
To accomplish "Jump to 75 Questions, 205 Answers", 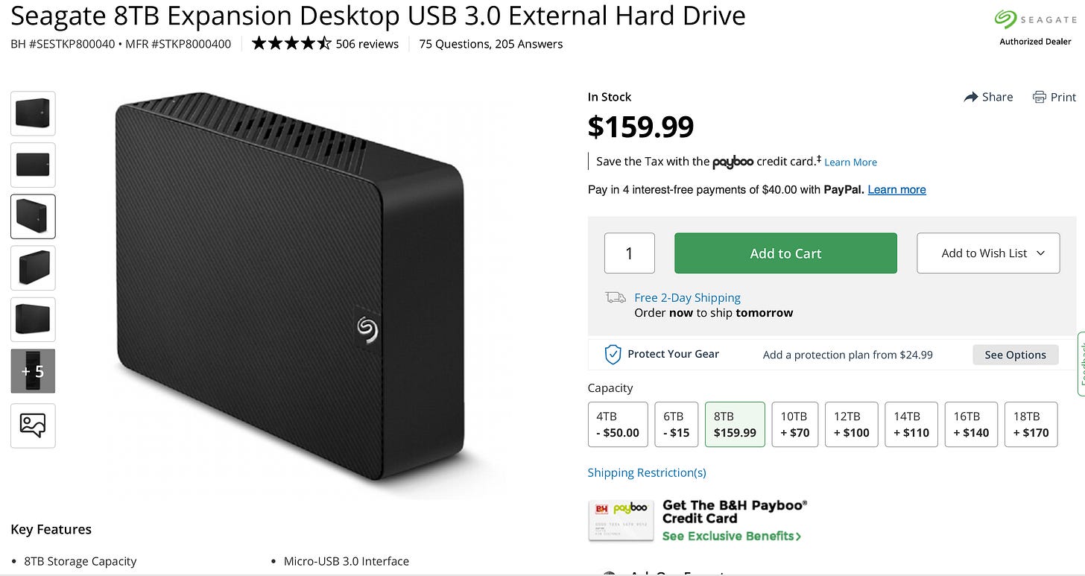I will 491,44.
